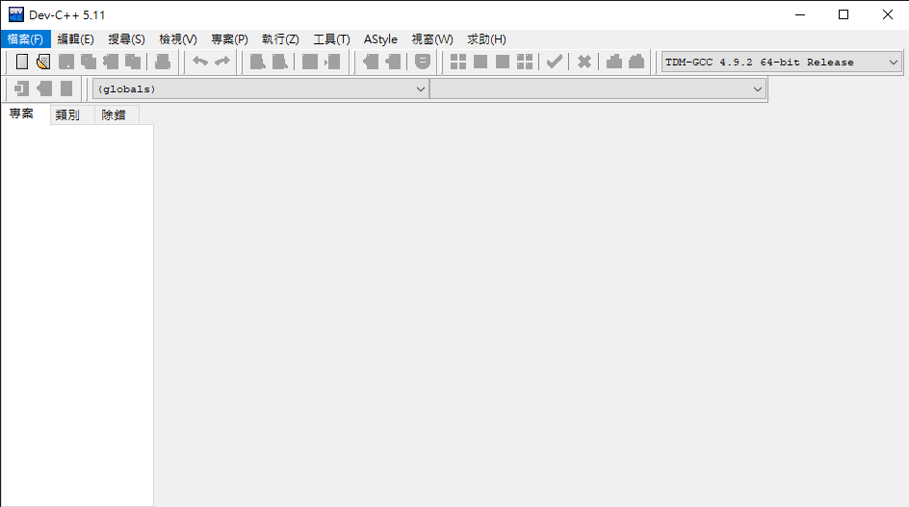Click the Redo arrow icon

click(x=222, y=62)
